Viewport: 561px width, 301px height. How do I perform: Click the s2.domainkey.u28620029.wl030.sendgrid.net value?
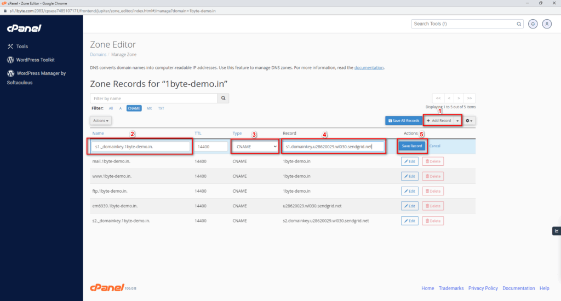[325, 221]
